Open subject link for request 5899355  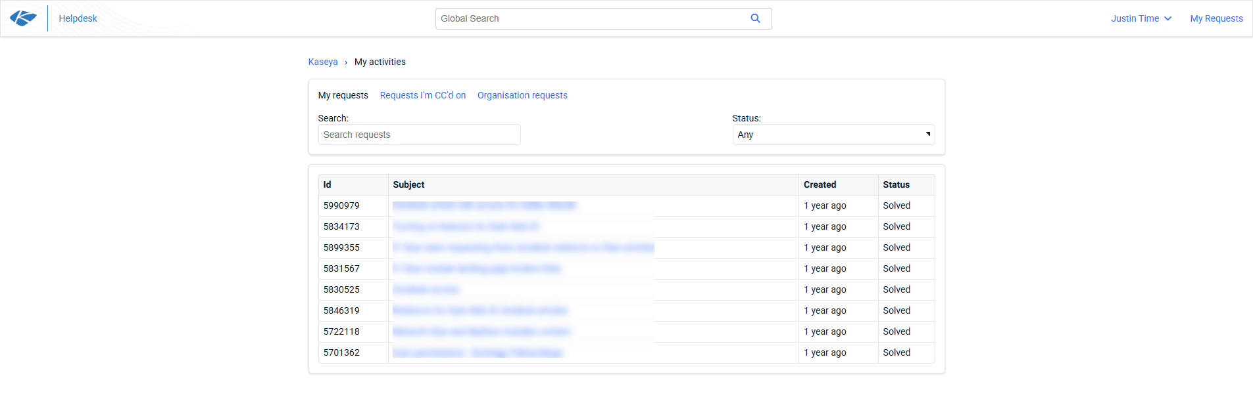523,247
